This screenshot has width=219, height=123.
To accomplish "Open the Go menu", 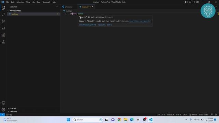I will 34,2.
